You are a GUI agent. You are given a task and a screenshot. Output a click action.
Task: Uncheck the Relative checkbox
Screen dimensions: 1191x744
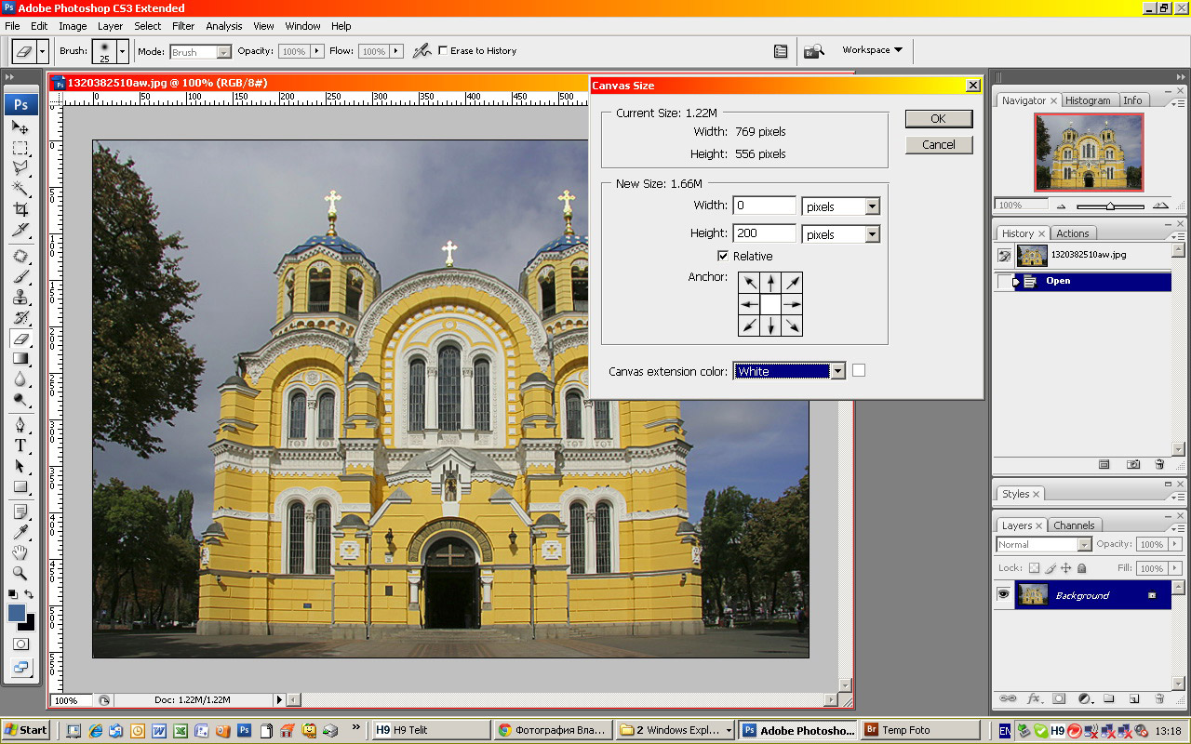point(723,256)
